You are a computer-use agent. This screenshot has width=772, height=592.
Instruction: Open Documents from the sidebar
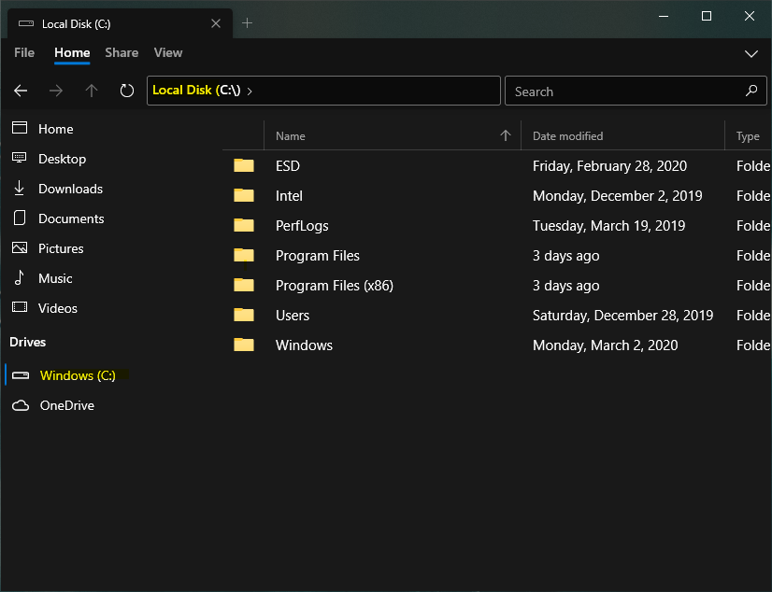tap(71, 218)
